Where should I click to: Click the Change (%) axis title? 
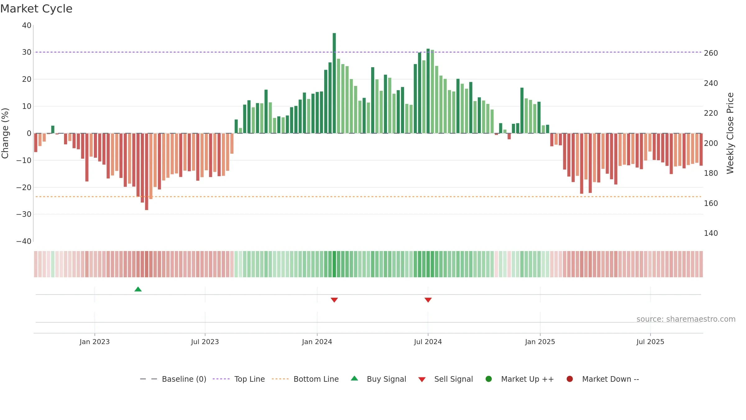[x=5, y=133]
